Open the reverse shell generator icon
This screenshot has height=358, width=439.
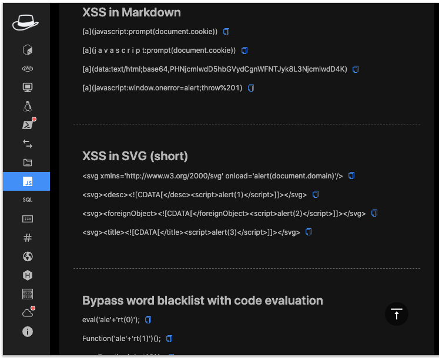tap(28, 50)
